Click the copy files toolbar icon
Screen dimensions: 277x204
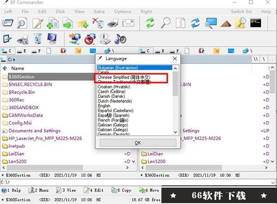(x=53, y=23)
